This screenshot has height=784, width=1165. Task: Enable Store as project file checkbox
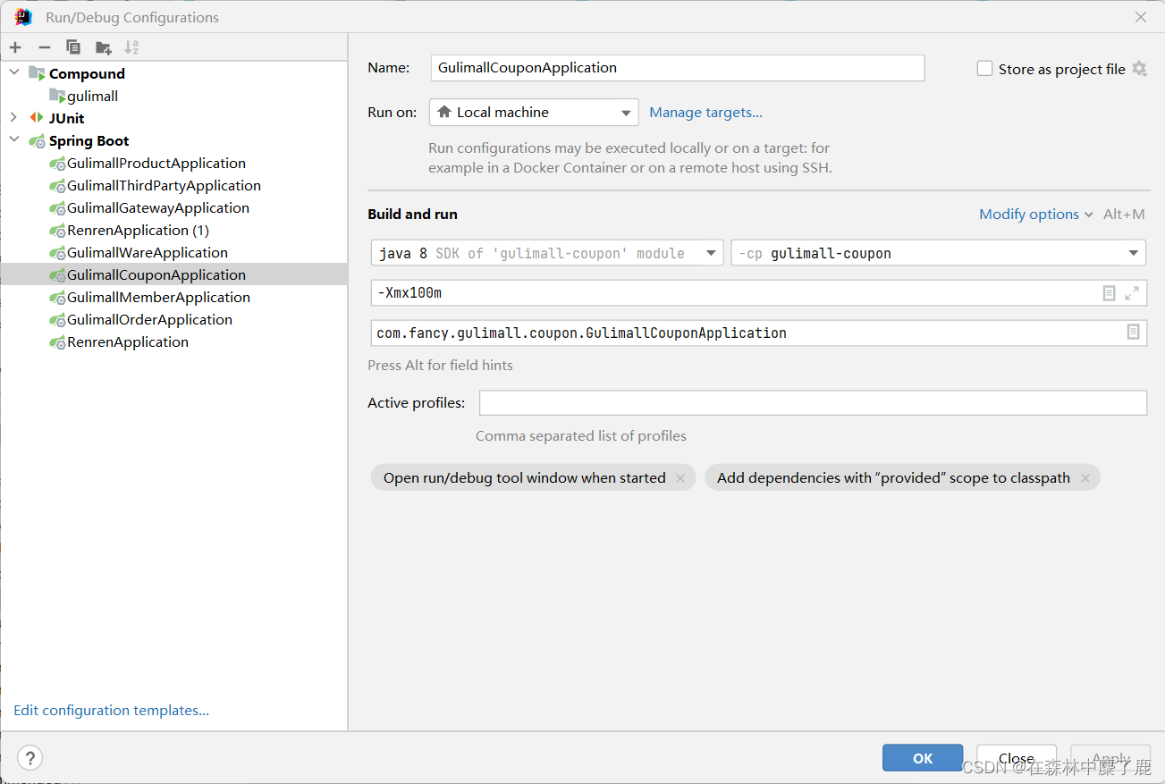[x=984, y=69]
